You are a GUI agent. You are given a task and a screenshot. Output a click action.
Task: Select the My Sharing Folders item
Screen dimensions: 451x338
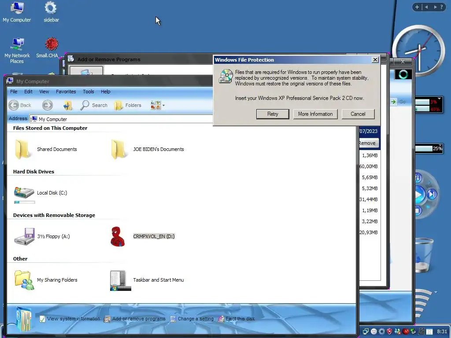point(46,280)
